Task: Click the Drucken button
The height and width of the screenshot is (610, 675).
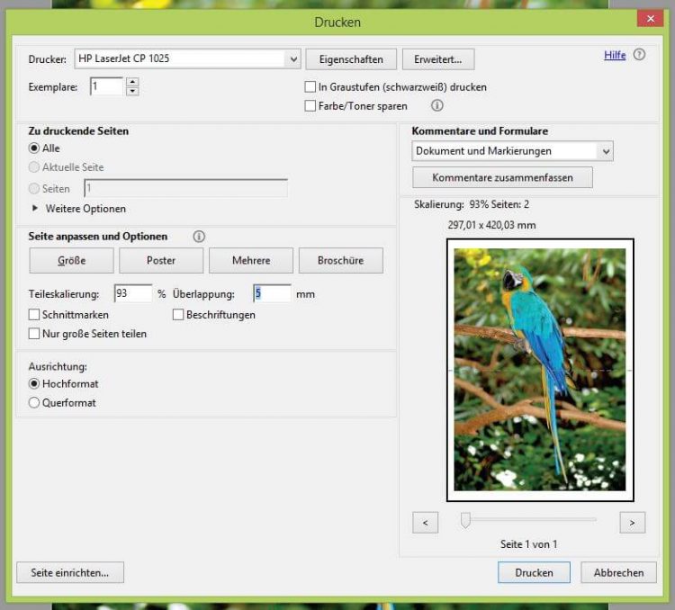Action: [534, 572]
